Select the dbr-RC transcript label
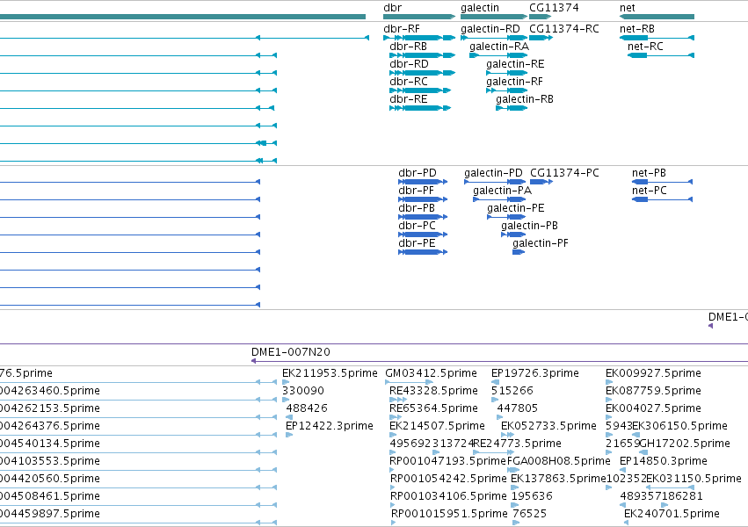 coord(409,82)
